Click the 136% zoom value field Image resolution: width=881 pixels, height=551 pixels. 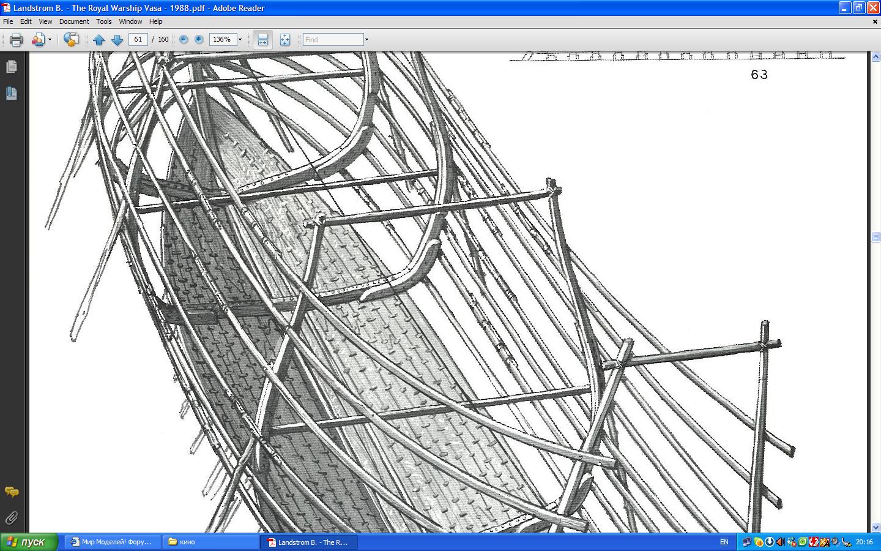point(223,39)
